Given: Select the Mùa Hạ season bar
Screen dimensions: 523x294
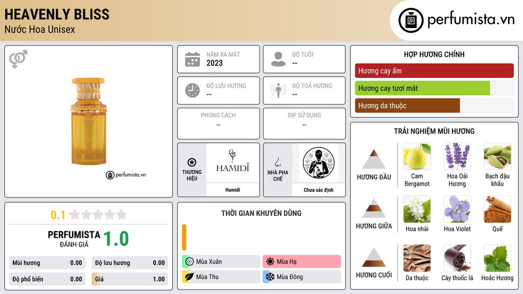Looking at the screenshot, I should [x=302, y=262].
